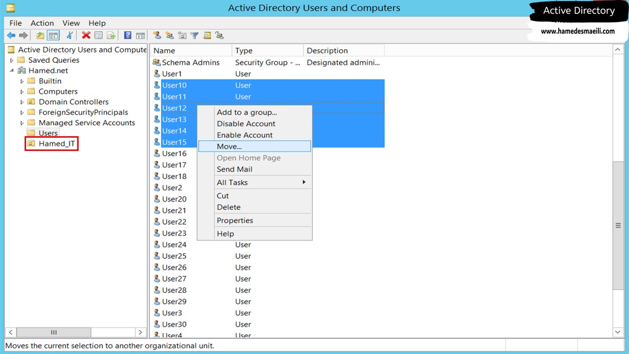Create a new group with toolbar icon
Viewport: 629px width, 354px height.
pos(170,35)
